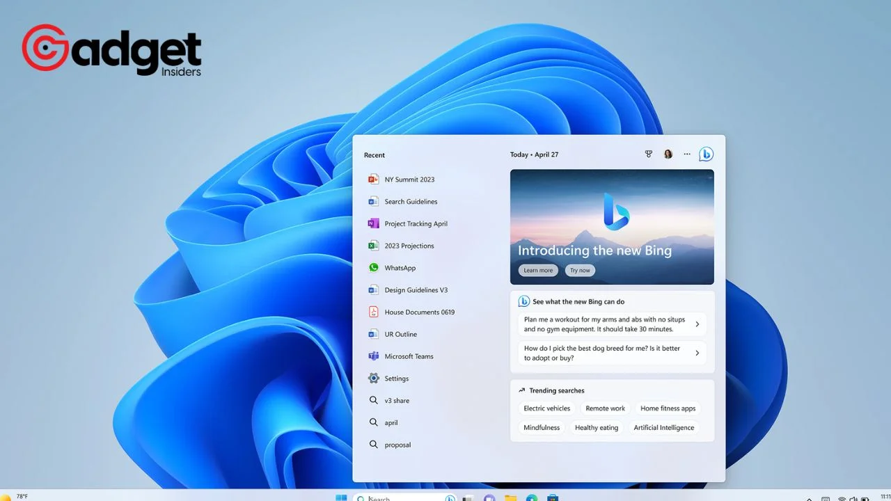This screenshot has width=891, height=501.
Task: Open 2023 Projections Excel workbook
Action: pyautogui.click(x=400, y=246)
